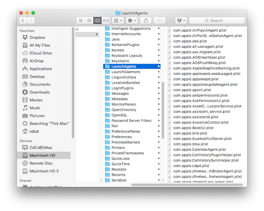Select Macintosh HD under Devices
264x211 pixels.
[44, 155]
